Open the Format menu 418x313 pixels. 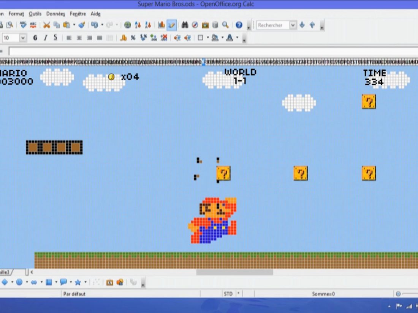click(16, 14)
